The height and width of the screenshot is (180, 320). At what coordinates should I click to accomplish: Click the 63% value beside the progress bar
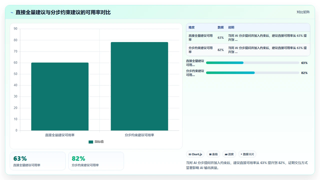[304, 63]
